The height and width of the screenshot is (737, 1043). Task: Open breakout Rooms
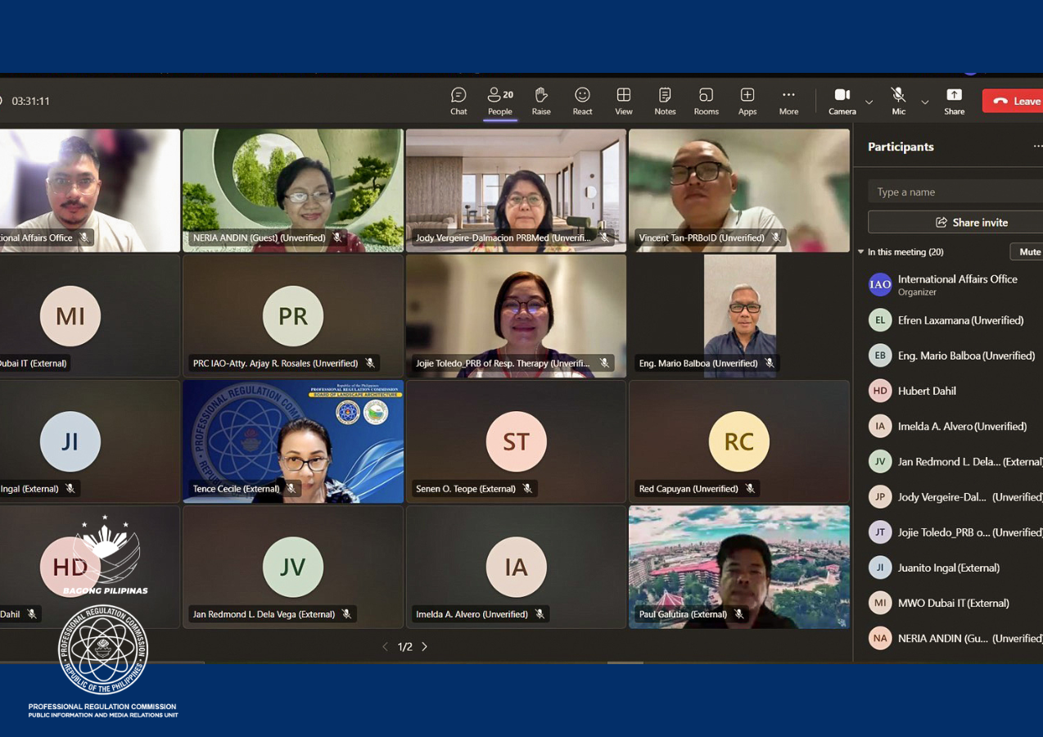tap(706, 102)
